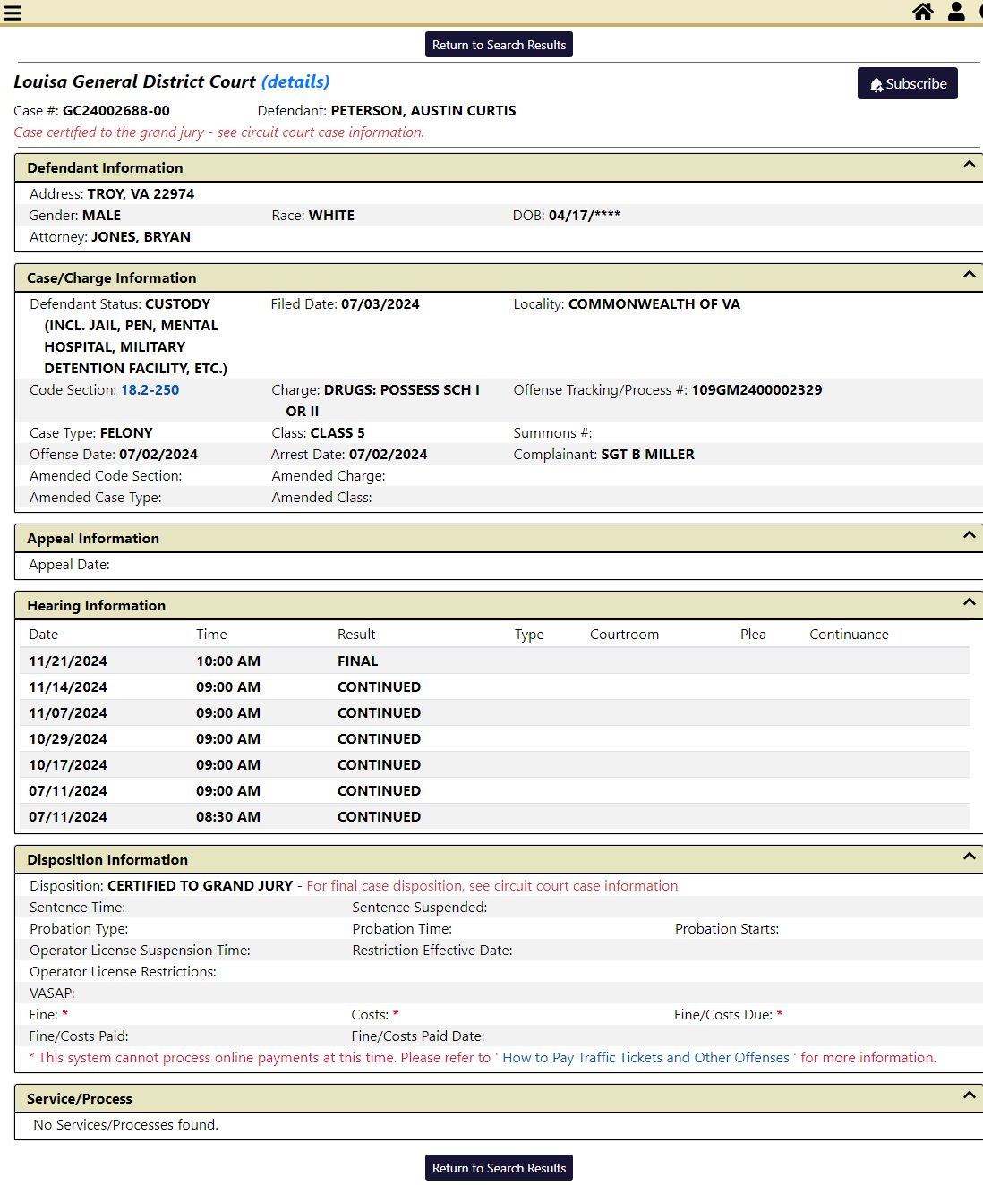Select the DOB value 04/17/****

pyautogui.click(x=585, y=216)
